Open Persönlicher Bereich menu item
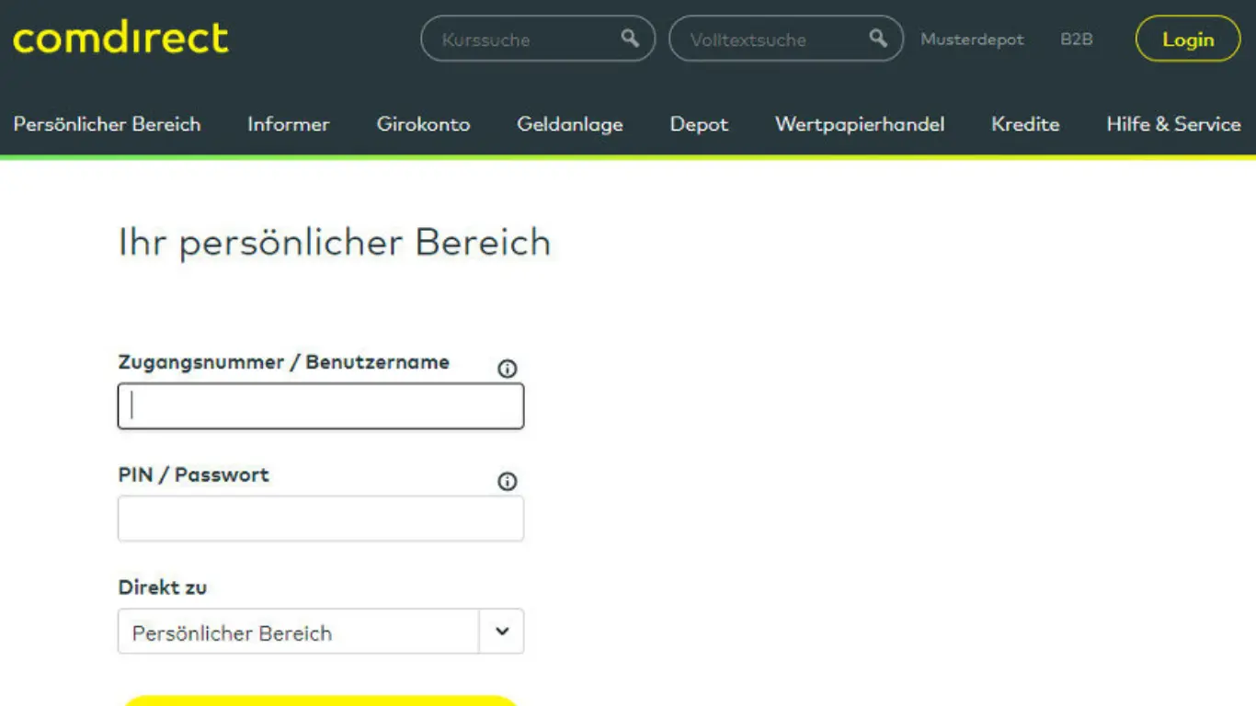 tap(107, 124)
